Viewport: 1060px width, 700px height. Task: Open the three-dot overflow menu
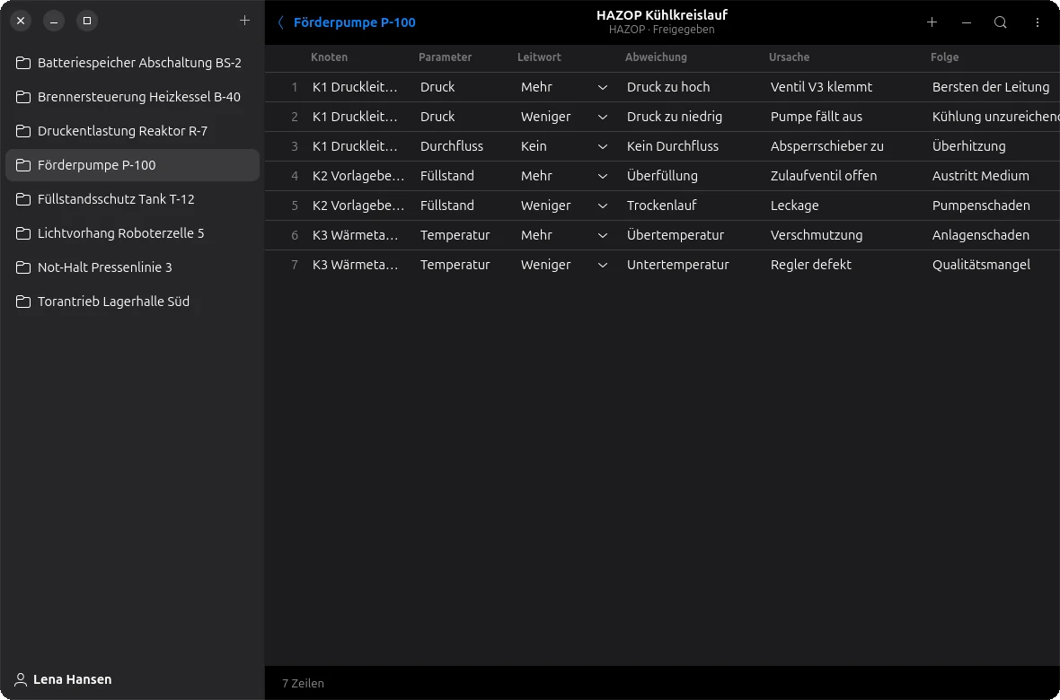pos(1037,22)
